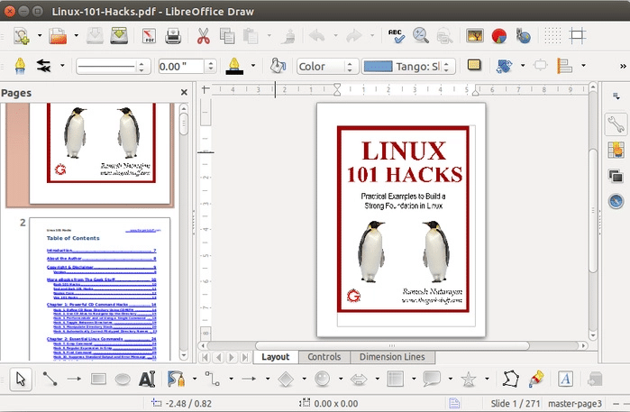Toggle the Shadow icon
This screenshot has height=412, width=630.
pos(474,65)
